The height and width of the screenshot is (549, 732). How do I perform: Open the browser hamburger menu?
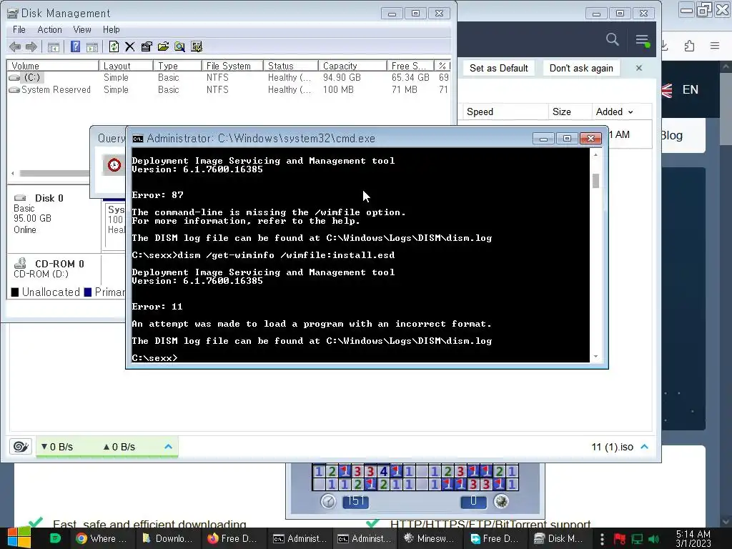(715, 46)
